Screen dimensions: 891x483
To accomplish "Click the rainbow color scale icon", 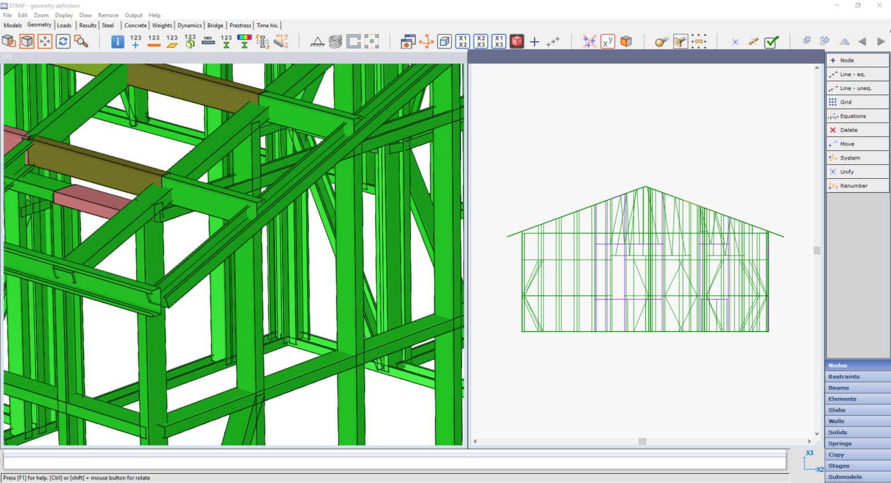I will [x=244, y=41].
